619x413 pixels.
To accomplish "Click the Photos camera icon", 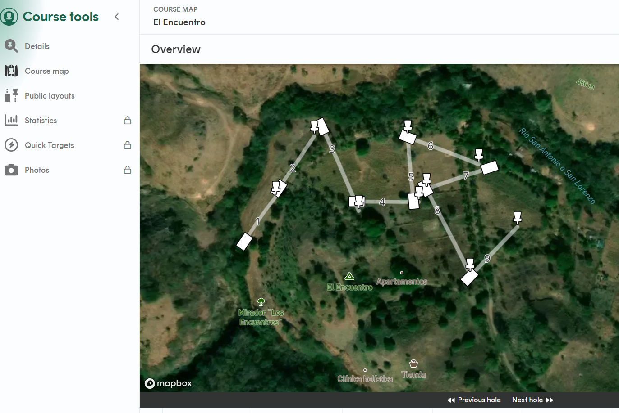I will click(x=11, y=170).
